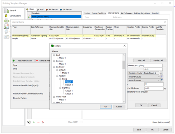175x134 pixels.
Task: Select the lighting bulb sidebar icon
Action: [x=6, y=32]
